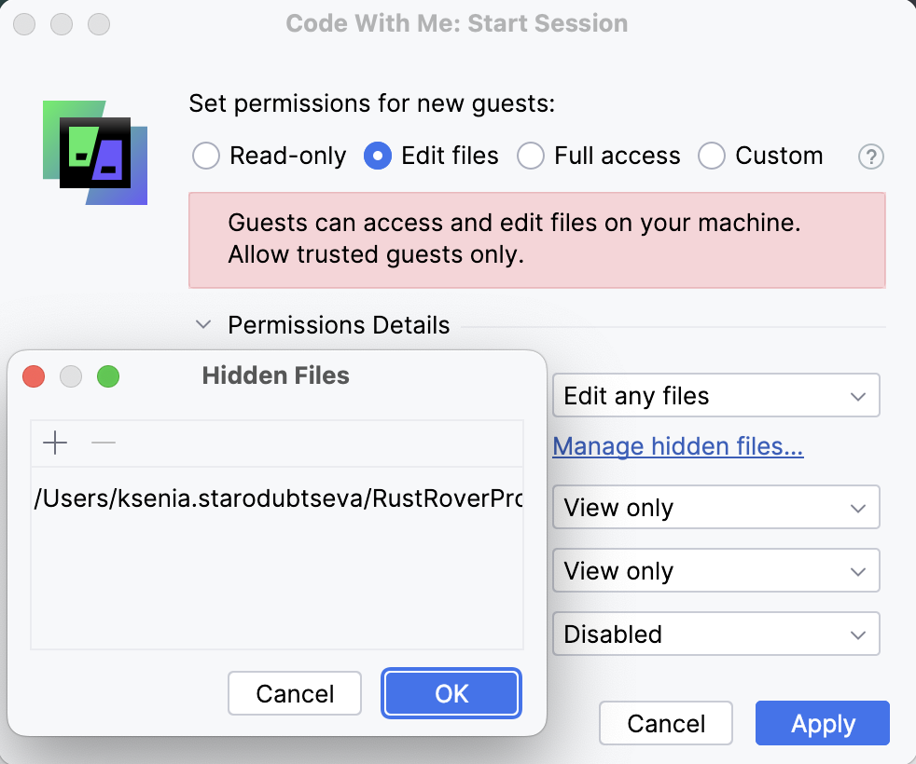Click the Code With Me logo icon
The height and width of the screenshot is (764, 916).
coord(96,152)
